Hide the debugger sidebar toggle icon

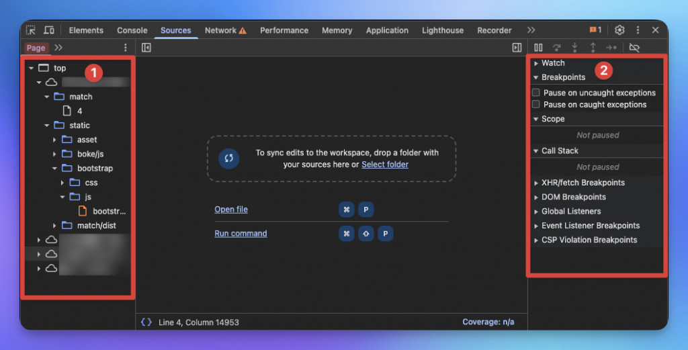517,48
